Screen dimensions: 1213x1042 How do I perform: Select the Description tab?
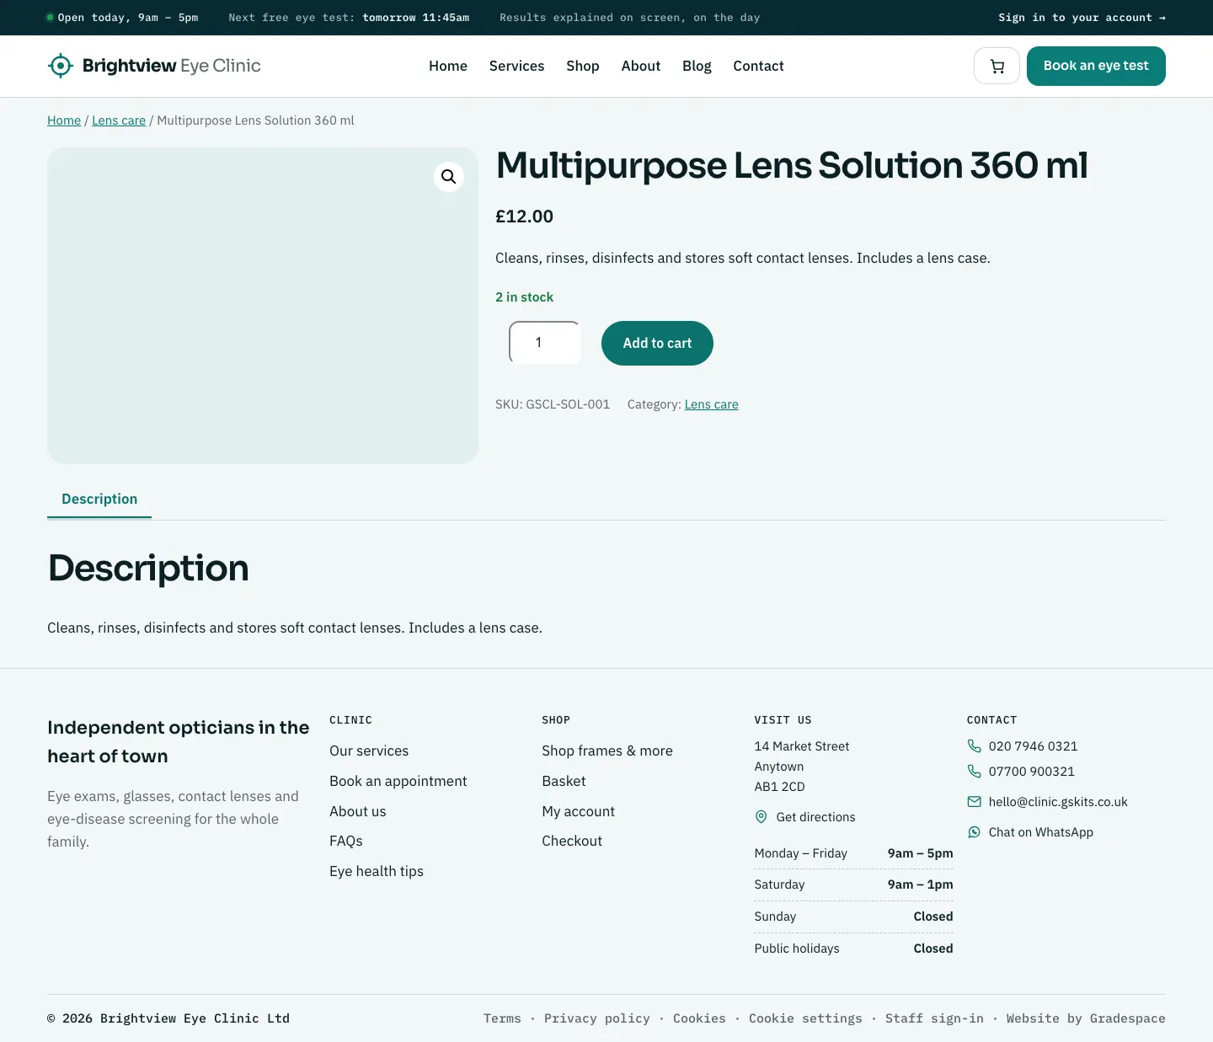99,499
